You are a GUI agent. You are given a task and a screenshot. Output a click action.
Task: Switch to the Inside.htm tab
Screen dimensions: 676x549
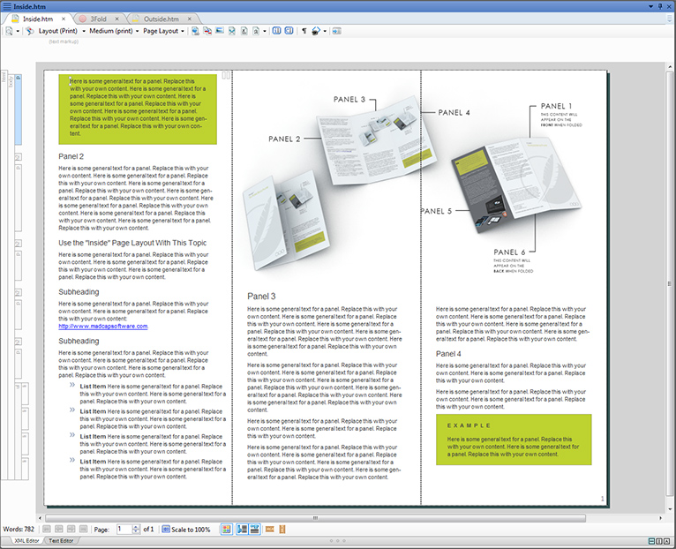(38, 19)
